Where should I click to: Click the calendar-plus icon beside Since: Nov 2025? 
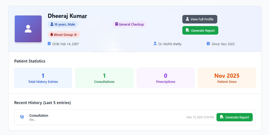point(208,44)
